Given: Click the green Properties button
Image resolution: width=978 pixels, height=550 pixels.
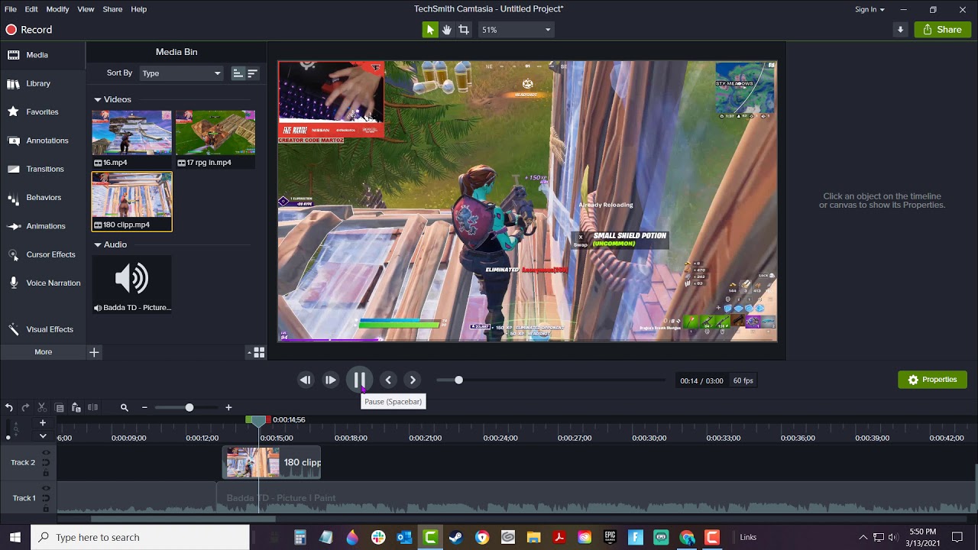Looking at the screenshot, I should coord(932,380).
